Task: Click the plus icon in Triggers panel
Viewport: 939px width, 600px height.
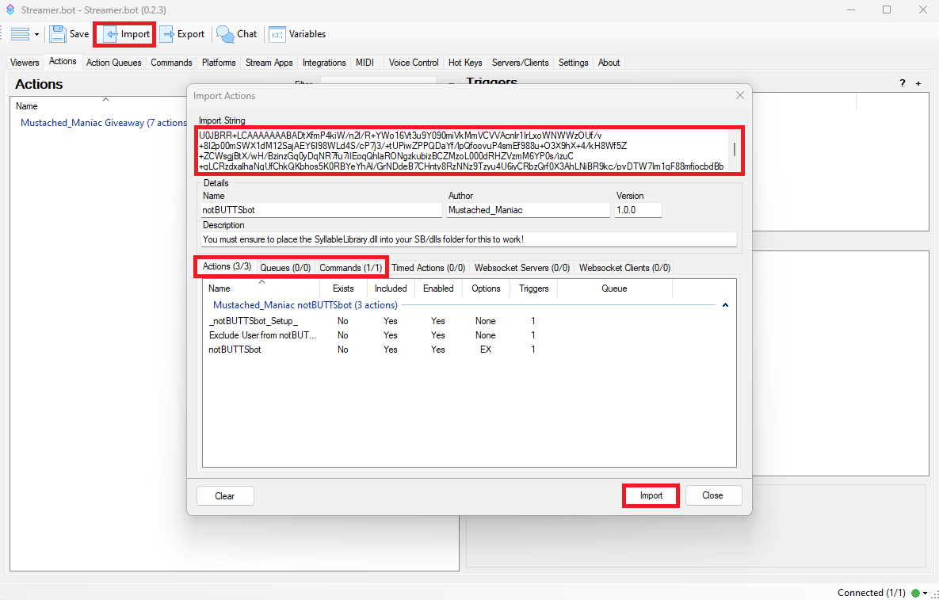Action: [x=918, y=83]
